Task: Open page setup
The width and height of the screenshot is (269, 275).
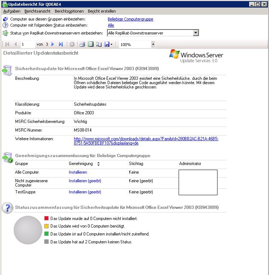Action: (x=99, y=44)
